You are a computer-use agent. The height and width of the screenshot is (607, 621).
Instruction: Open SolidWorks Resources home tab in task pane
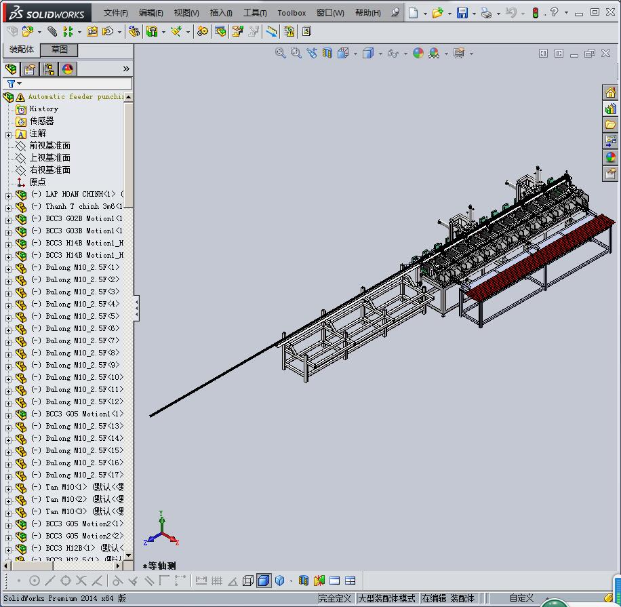(x=610, y=93)
